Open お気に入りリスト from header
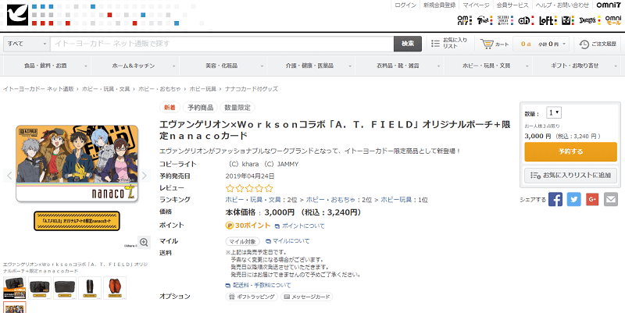 coord(449,44)
